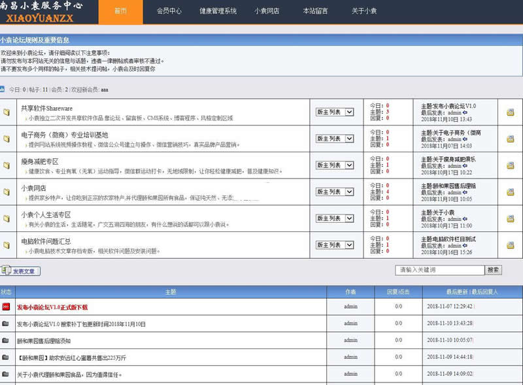The height and width of the screenshot is (385, 523).
Task: Click the XIAOYUANZX site logo
Action: pyautogui.click(x=39, y=18)
